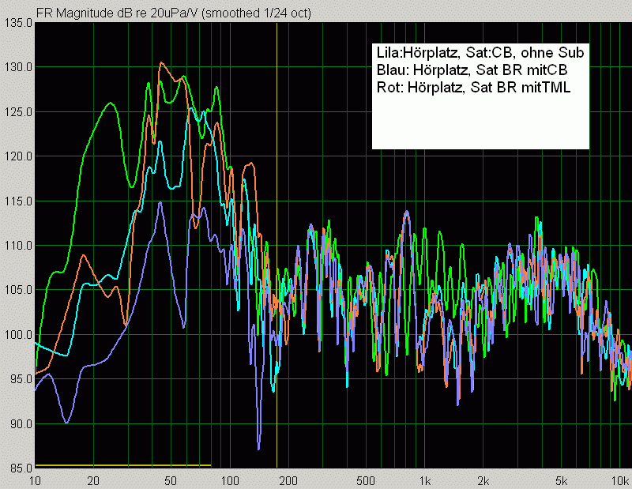Click the 135.0 label on the dB axis
632x489 pixels.
pyautogui.click(x=18, y=22)
